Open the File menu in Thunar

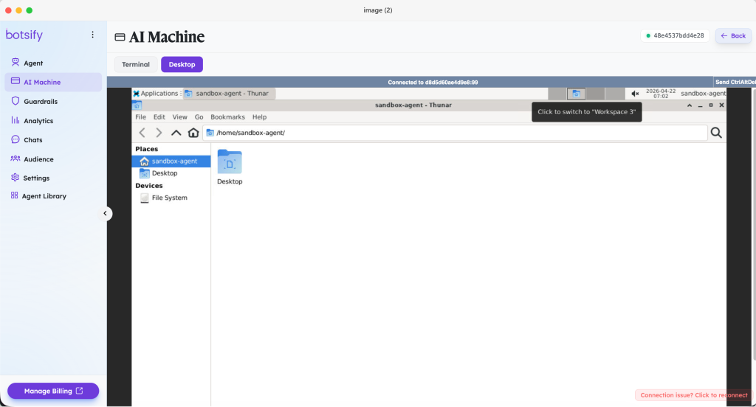141,117
